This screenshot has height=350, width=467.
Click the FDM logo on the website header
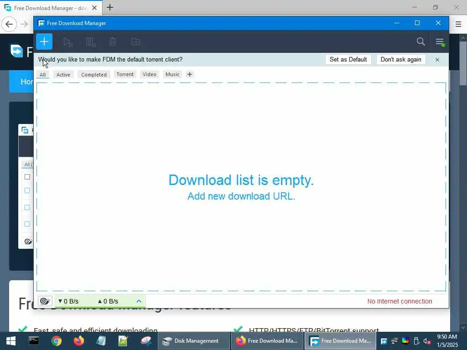tap(17, 51)
